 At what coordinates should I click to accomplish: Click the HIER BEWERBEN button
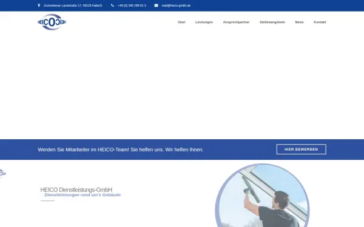(302, 150)
